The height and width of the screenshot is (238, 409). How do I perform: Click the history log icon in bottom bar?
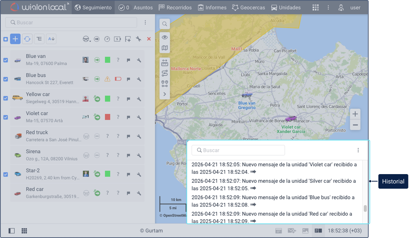[318, 231]
